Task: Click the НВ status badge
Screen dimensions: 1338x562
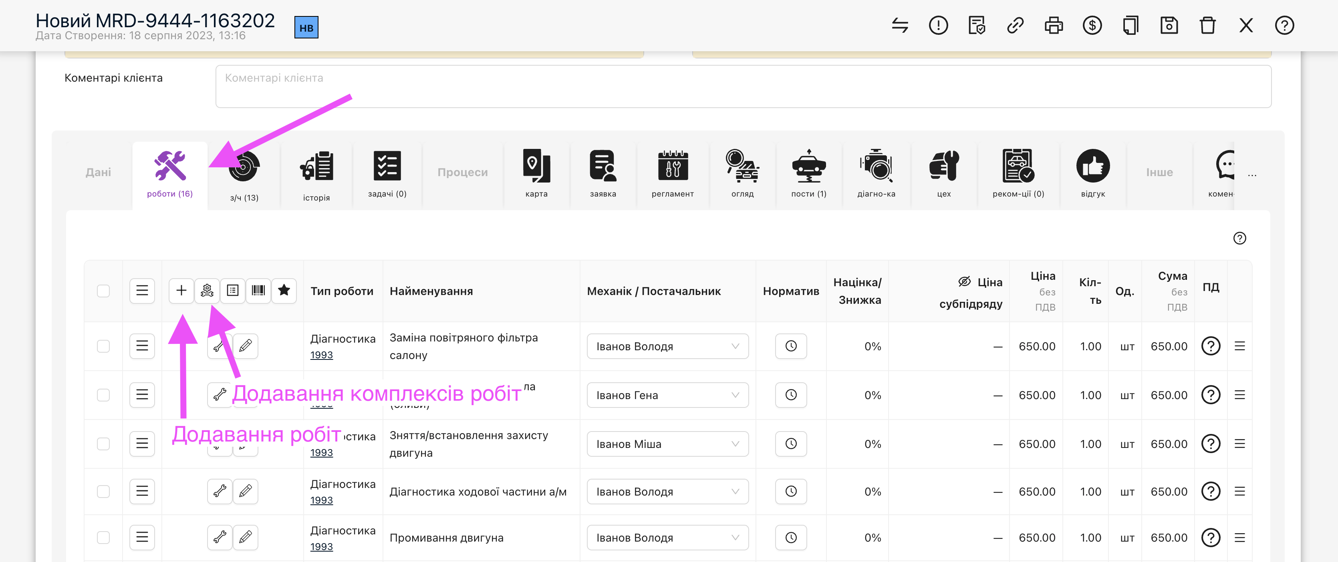Action: (306, 28)
